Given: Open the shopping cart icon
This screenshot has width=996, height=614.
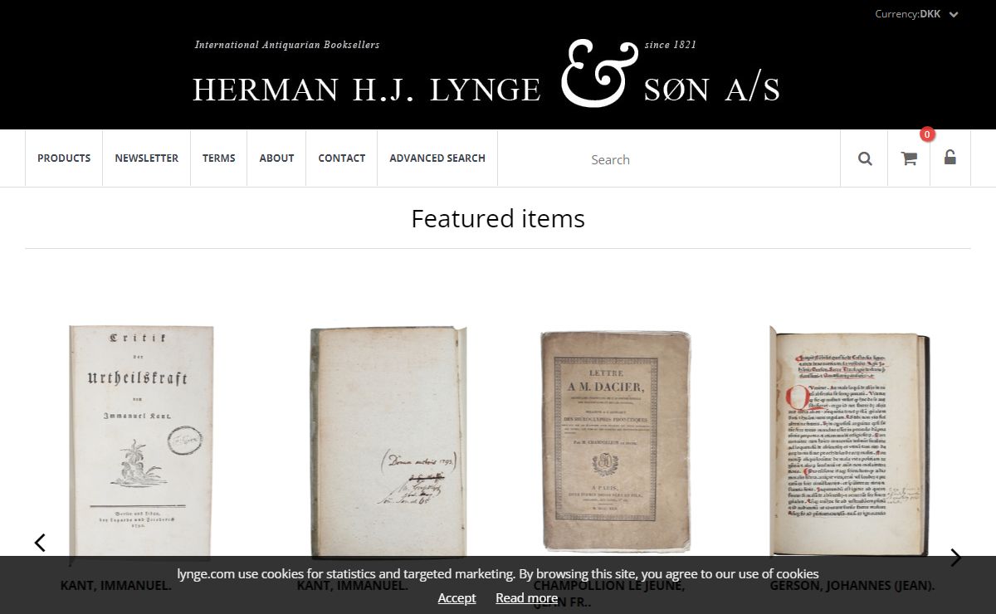Looking at the screenshot, I should pos(909,158).
